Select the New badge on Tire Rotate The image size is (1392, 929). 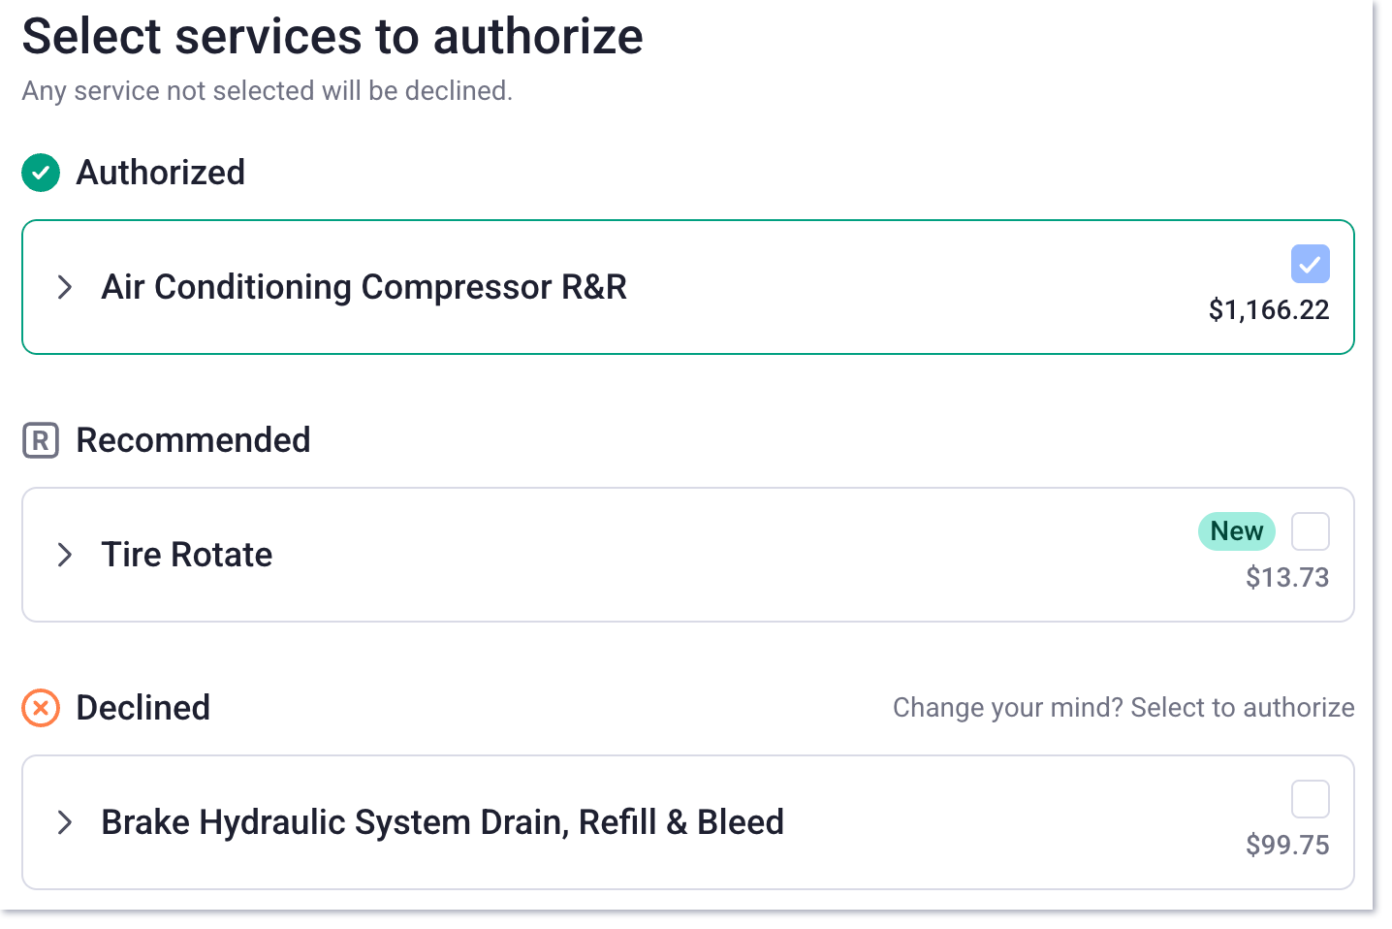tap(1236, 530)
